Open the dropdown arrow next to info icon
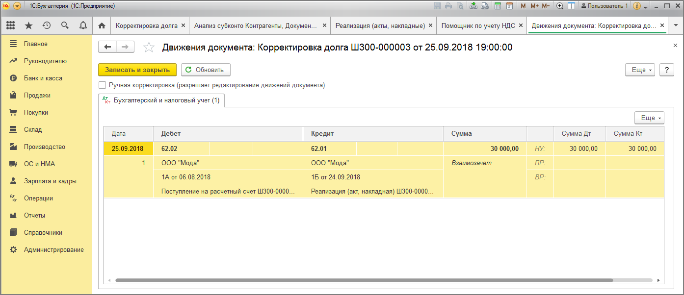This screenshot has width=684, height=295. 646,6
